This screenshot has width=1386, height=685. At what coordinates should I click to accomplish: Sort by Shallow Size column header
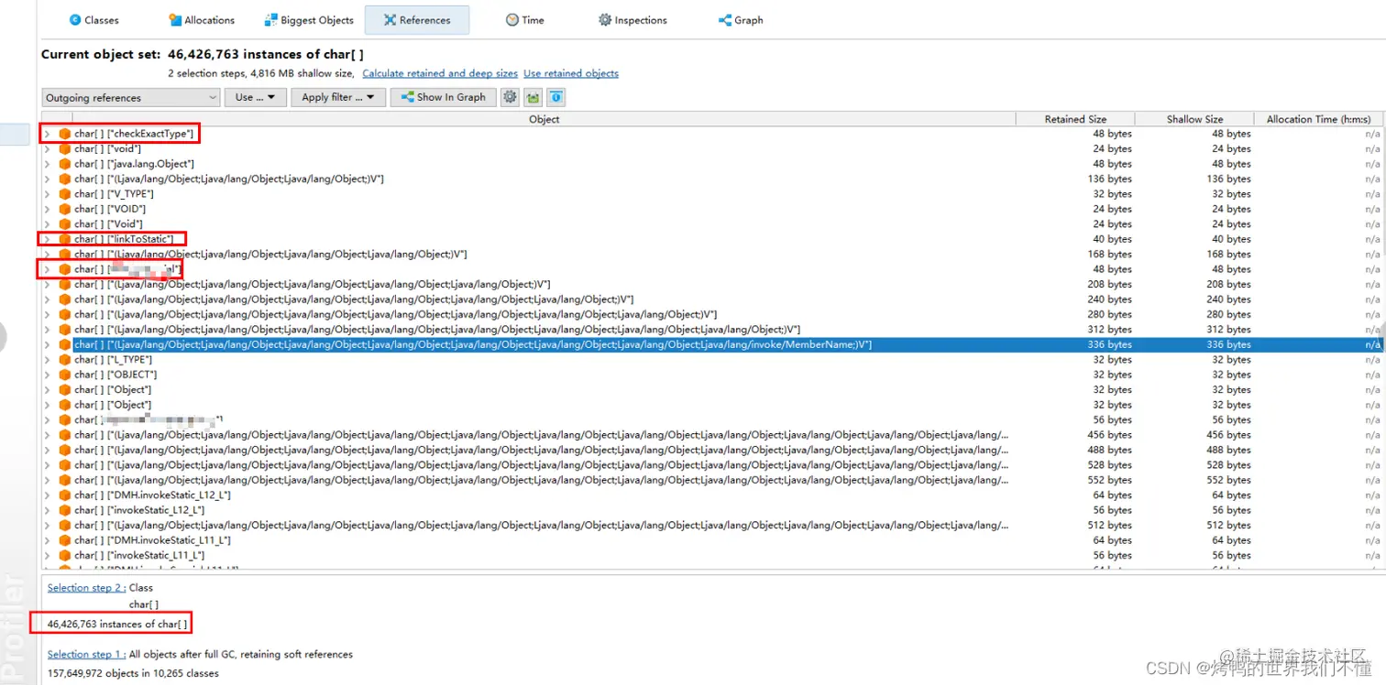(1194, 119)
